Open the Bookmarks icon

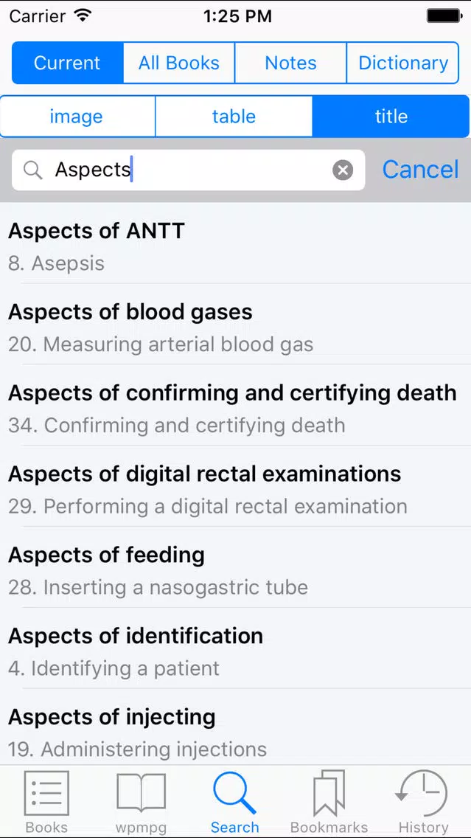(329, 793)
